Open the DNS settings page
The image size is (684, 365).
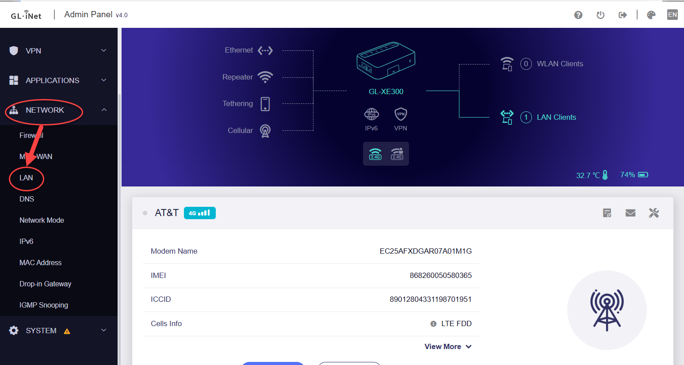click(27, 199)
